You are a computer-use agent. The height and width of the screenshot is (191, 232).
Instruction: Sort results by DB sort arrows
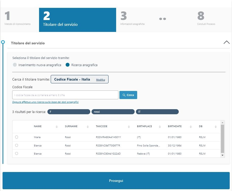(x=216, y=127)
